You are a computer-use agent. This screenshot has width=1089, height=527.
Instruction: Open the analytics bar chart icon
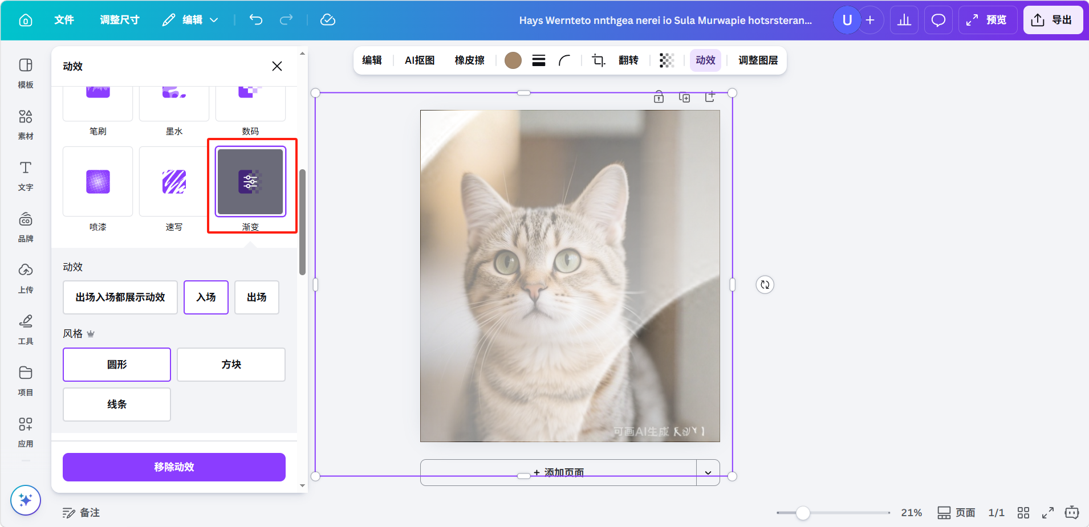(904, 20)
